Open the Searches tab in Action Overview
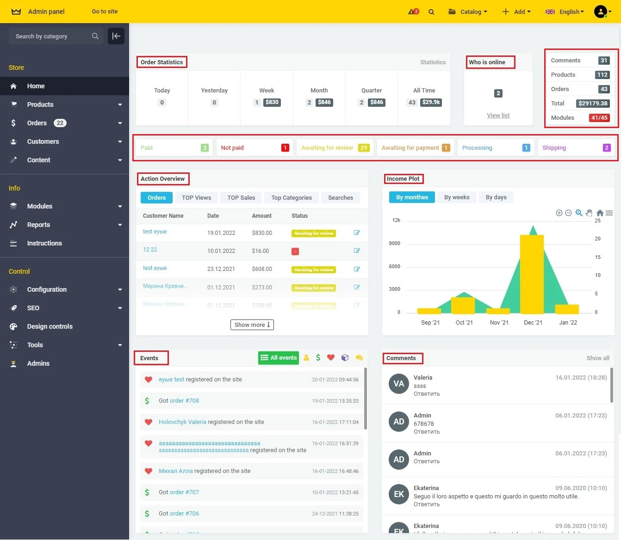621x540 pixels. point(340,197)
